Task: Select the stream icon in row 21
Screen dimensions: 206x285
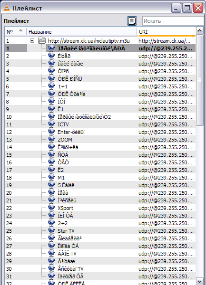Action: click(51, 200)
